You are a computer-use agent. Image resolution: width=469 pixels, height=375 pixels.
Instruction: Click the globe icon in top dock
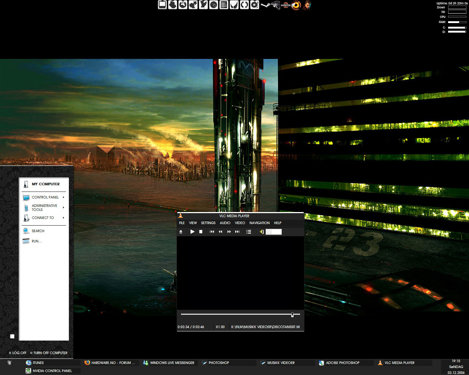pyautogui.click(x=183, y=5)
